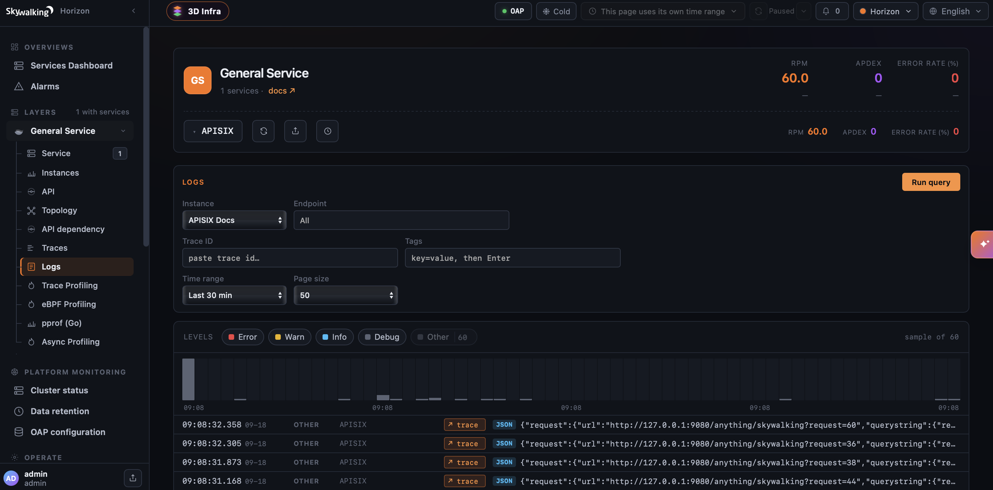Click the Skywalking logo
993x490 pixels.
29,11
